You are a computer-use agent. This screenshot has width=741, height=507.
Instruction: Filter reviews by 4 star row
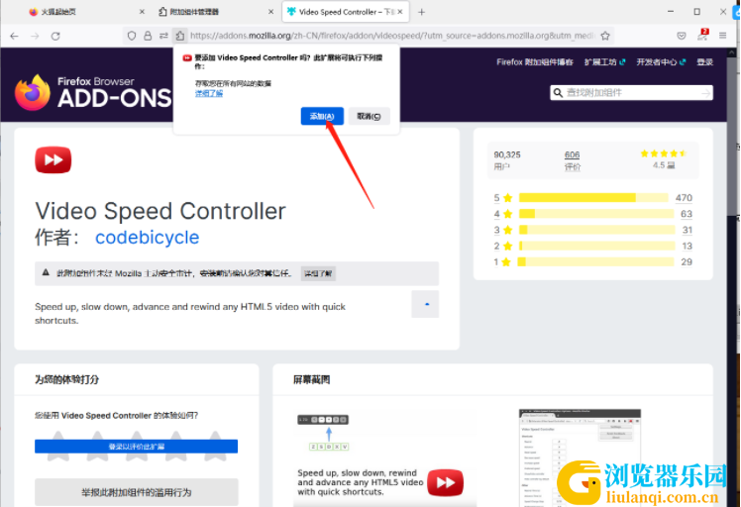point(592,214)
